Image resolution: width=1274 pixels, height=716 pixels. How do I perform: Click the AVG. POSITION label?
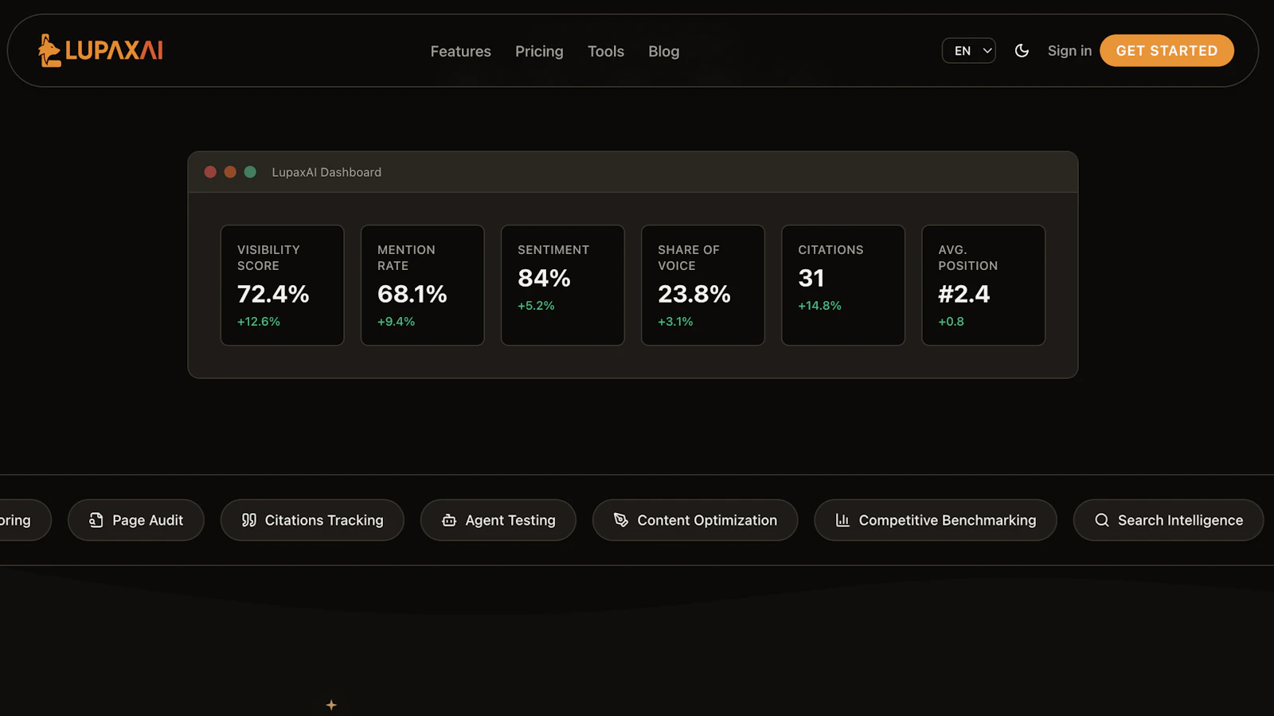pos(967,258)
